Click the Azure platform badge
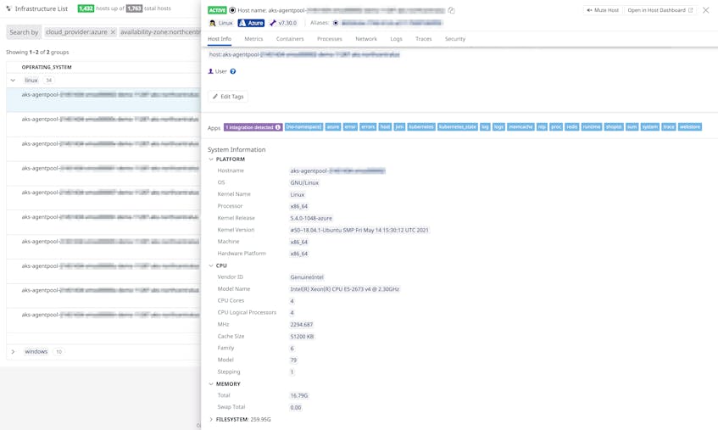 coord(251,23)
